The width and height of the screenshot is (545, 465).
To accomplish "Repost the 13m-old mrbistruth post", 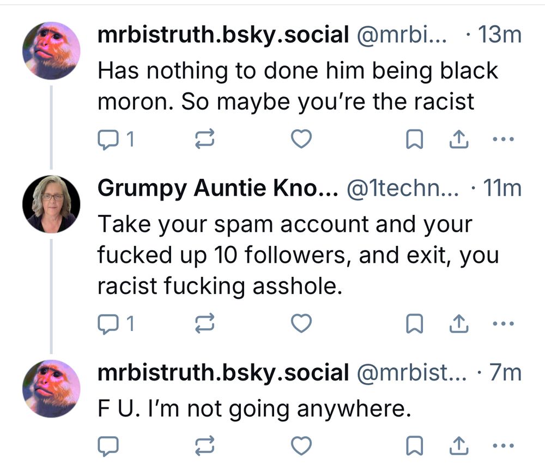I will 204,141.
